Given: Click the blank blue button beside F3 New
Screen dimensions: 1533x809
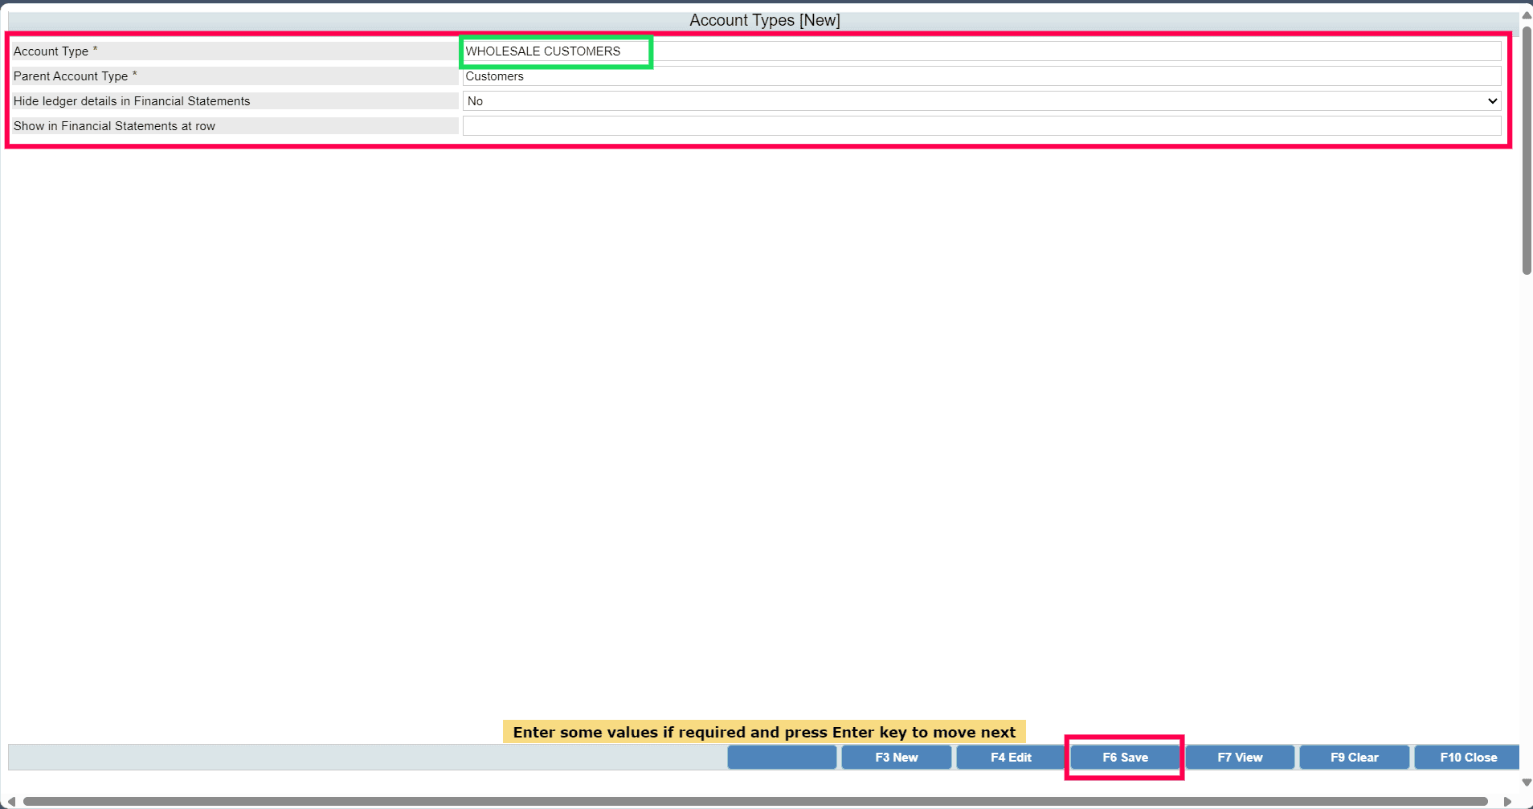Looking at the screenshot, I should [782, 758].
